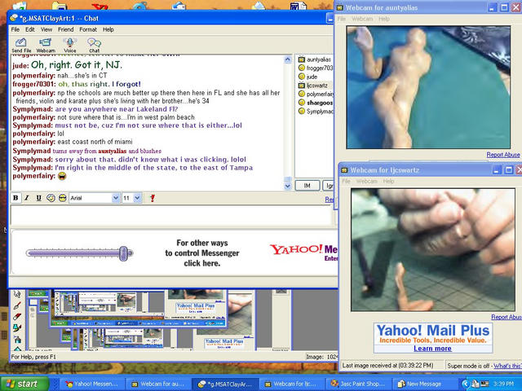Select Symplymad in the user list
Screen dimensions: 522x391
click(316, 112)
